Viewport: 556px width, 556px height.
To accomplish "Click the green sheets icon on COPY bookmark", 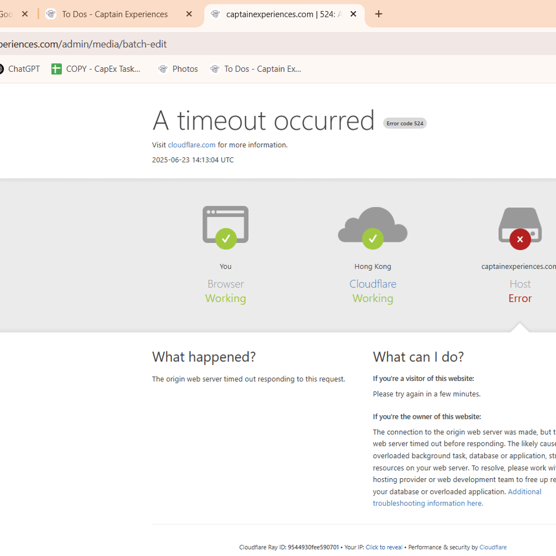I will point(56,69).
